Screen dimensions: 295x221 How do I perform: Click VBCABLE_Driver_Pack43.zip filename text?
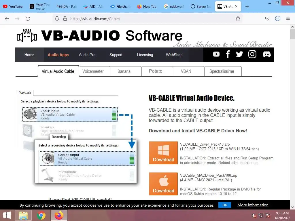205,144
